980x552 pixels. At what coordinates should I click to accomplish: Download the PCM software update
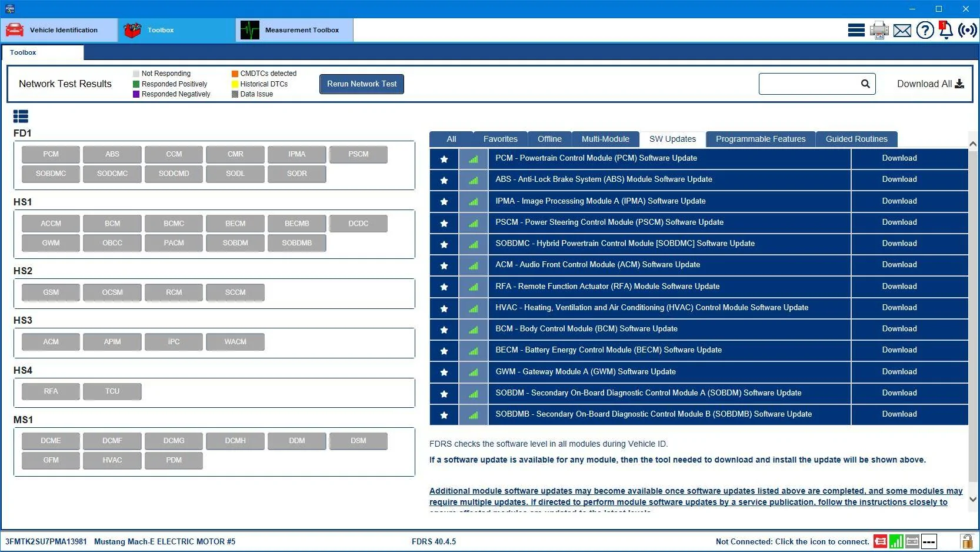click(899, 158)
